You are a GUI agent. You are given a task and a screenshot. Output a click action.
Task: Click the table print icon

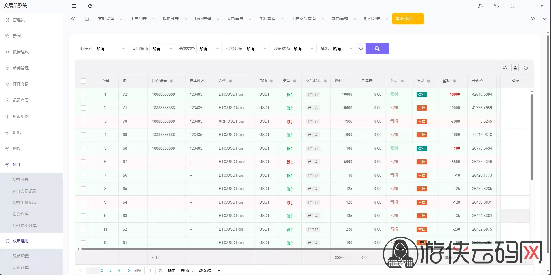click(526, 68)
